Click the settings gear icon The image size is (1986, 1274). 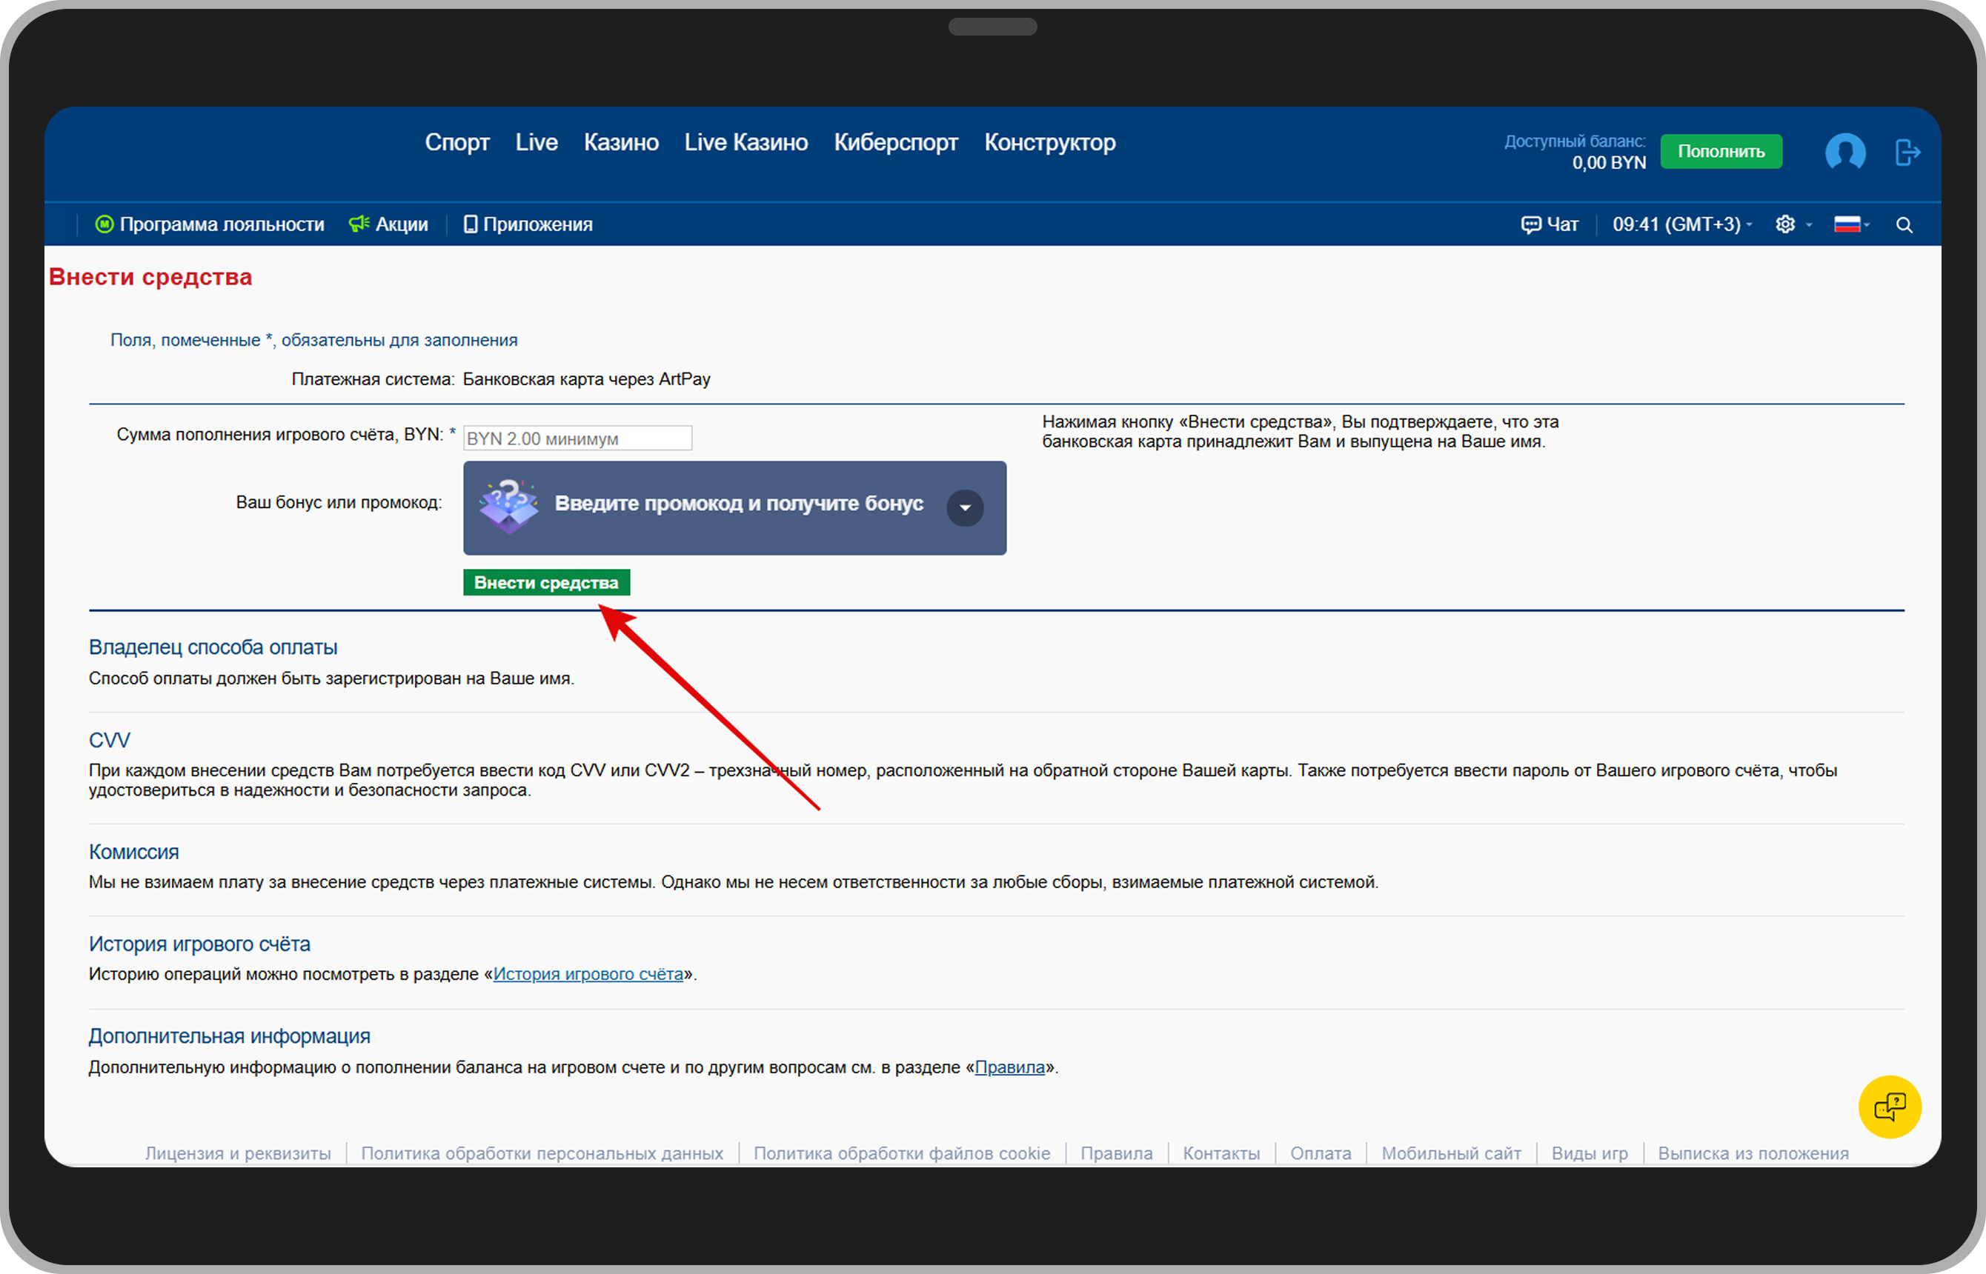pyautogui.click(x=1785, y=224)
